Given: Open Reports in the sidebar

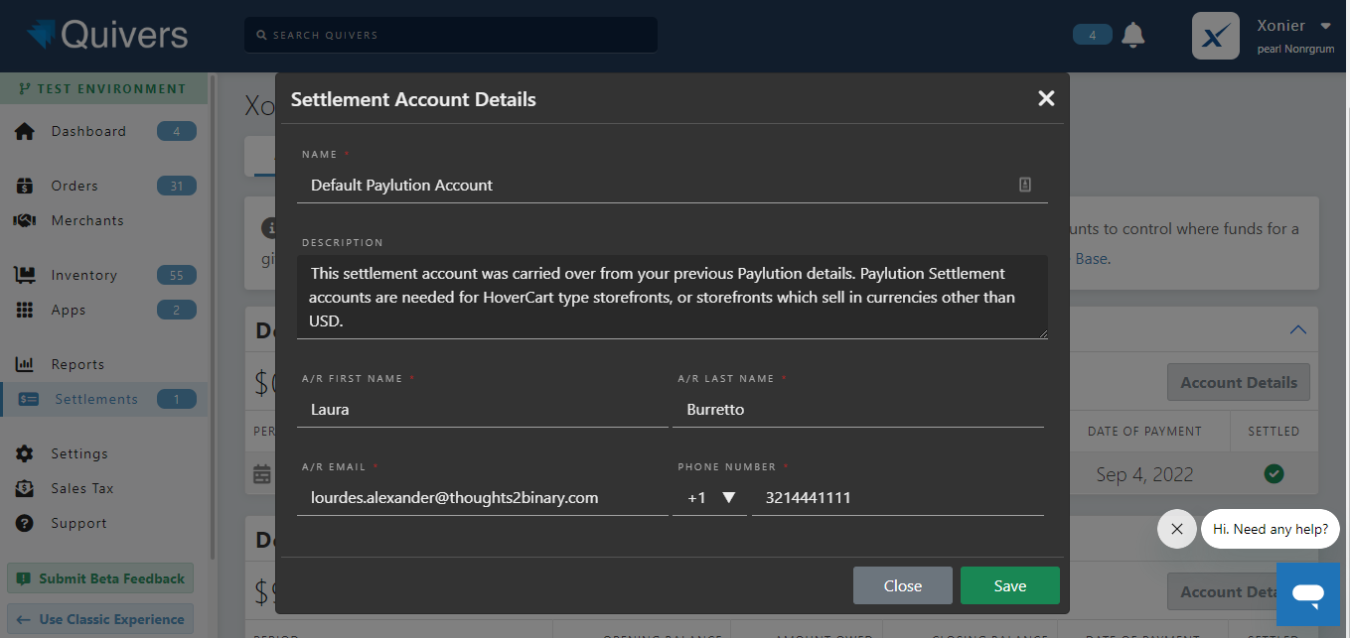Looking at the screenshot, I should (77, 364).
